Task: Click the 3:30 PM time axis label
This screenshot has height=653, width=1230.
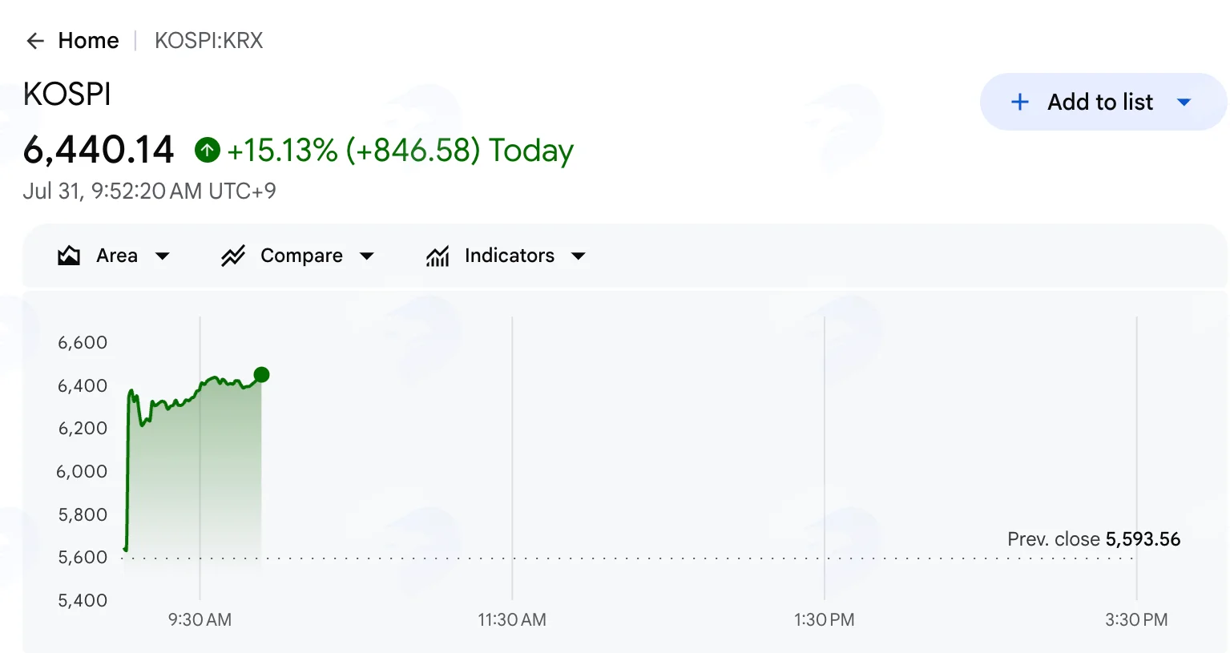Action: pyautogui.click(x=1136, y=619)
